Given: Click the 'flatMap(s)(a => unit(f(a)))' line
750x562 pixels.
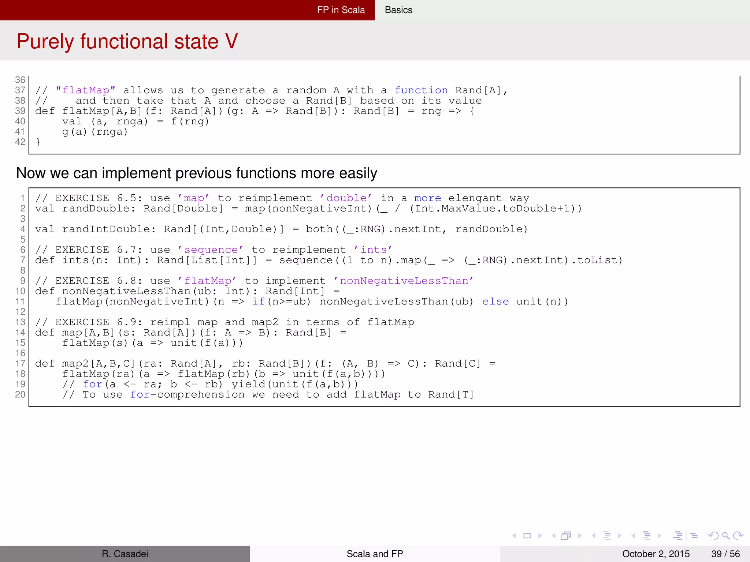Looking at the screenshot, I should point(152,343).
